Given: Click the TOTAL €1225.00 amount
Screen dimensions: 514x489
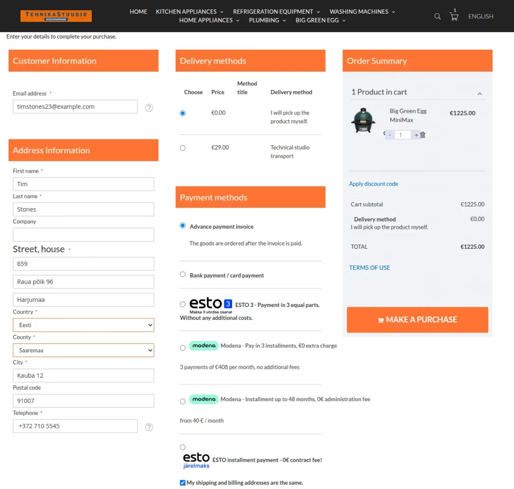Looking at the screenshot, I should click(x=472, y=246).
